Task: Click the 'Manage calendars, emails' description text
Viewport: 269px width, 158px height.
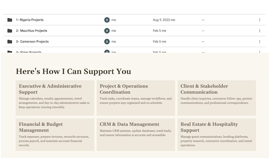Action: click(x=54, y=103)
